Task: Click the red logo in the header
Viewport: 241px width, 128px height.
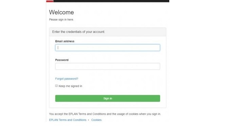Action: [x=50, y=1]
